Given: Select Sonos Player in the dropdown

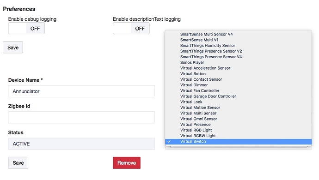Looking at the screenshot, I should tap(238, 62).
